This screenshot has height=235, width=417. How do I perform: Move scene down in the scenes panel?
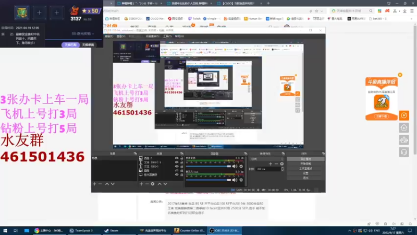[113, 184]
